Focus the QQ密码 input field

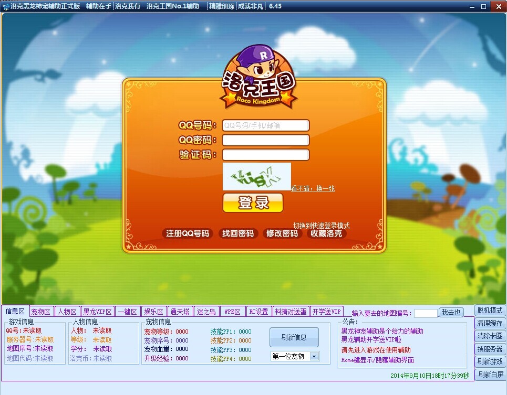[x=266, y=140]
